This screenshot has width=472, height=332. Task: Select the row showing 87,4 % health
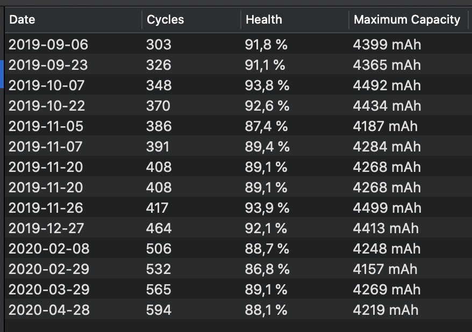coord(266,126)
